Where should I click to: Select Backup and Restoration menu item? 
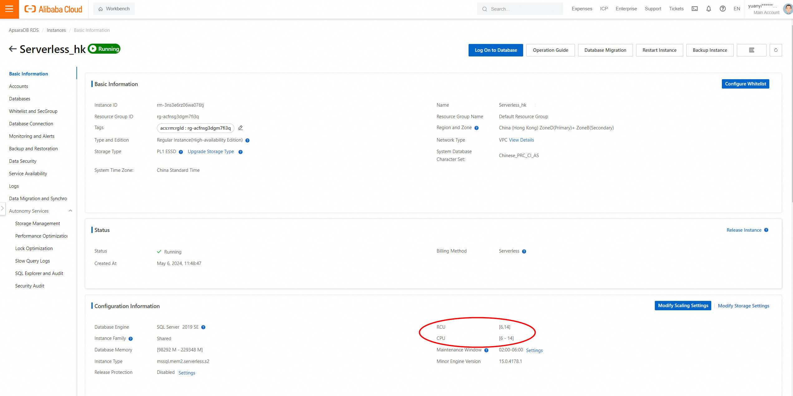tap(33, 148)
